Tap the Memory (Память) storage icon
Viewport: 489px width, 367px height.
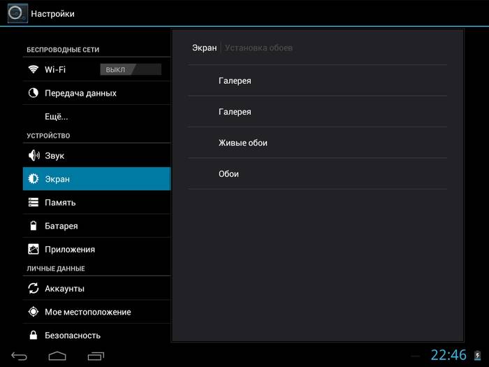tap(33, 202)
